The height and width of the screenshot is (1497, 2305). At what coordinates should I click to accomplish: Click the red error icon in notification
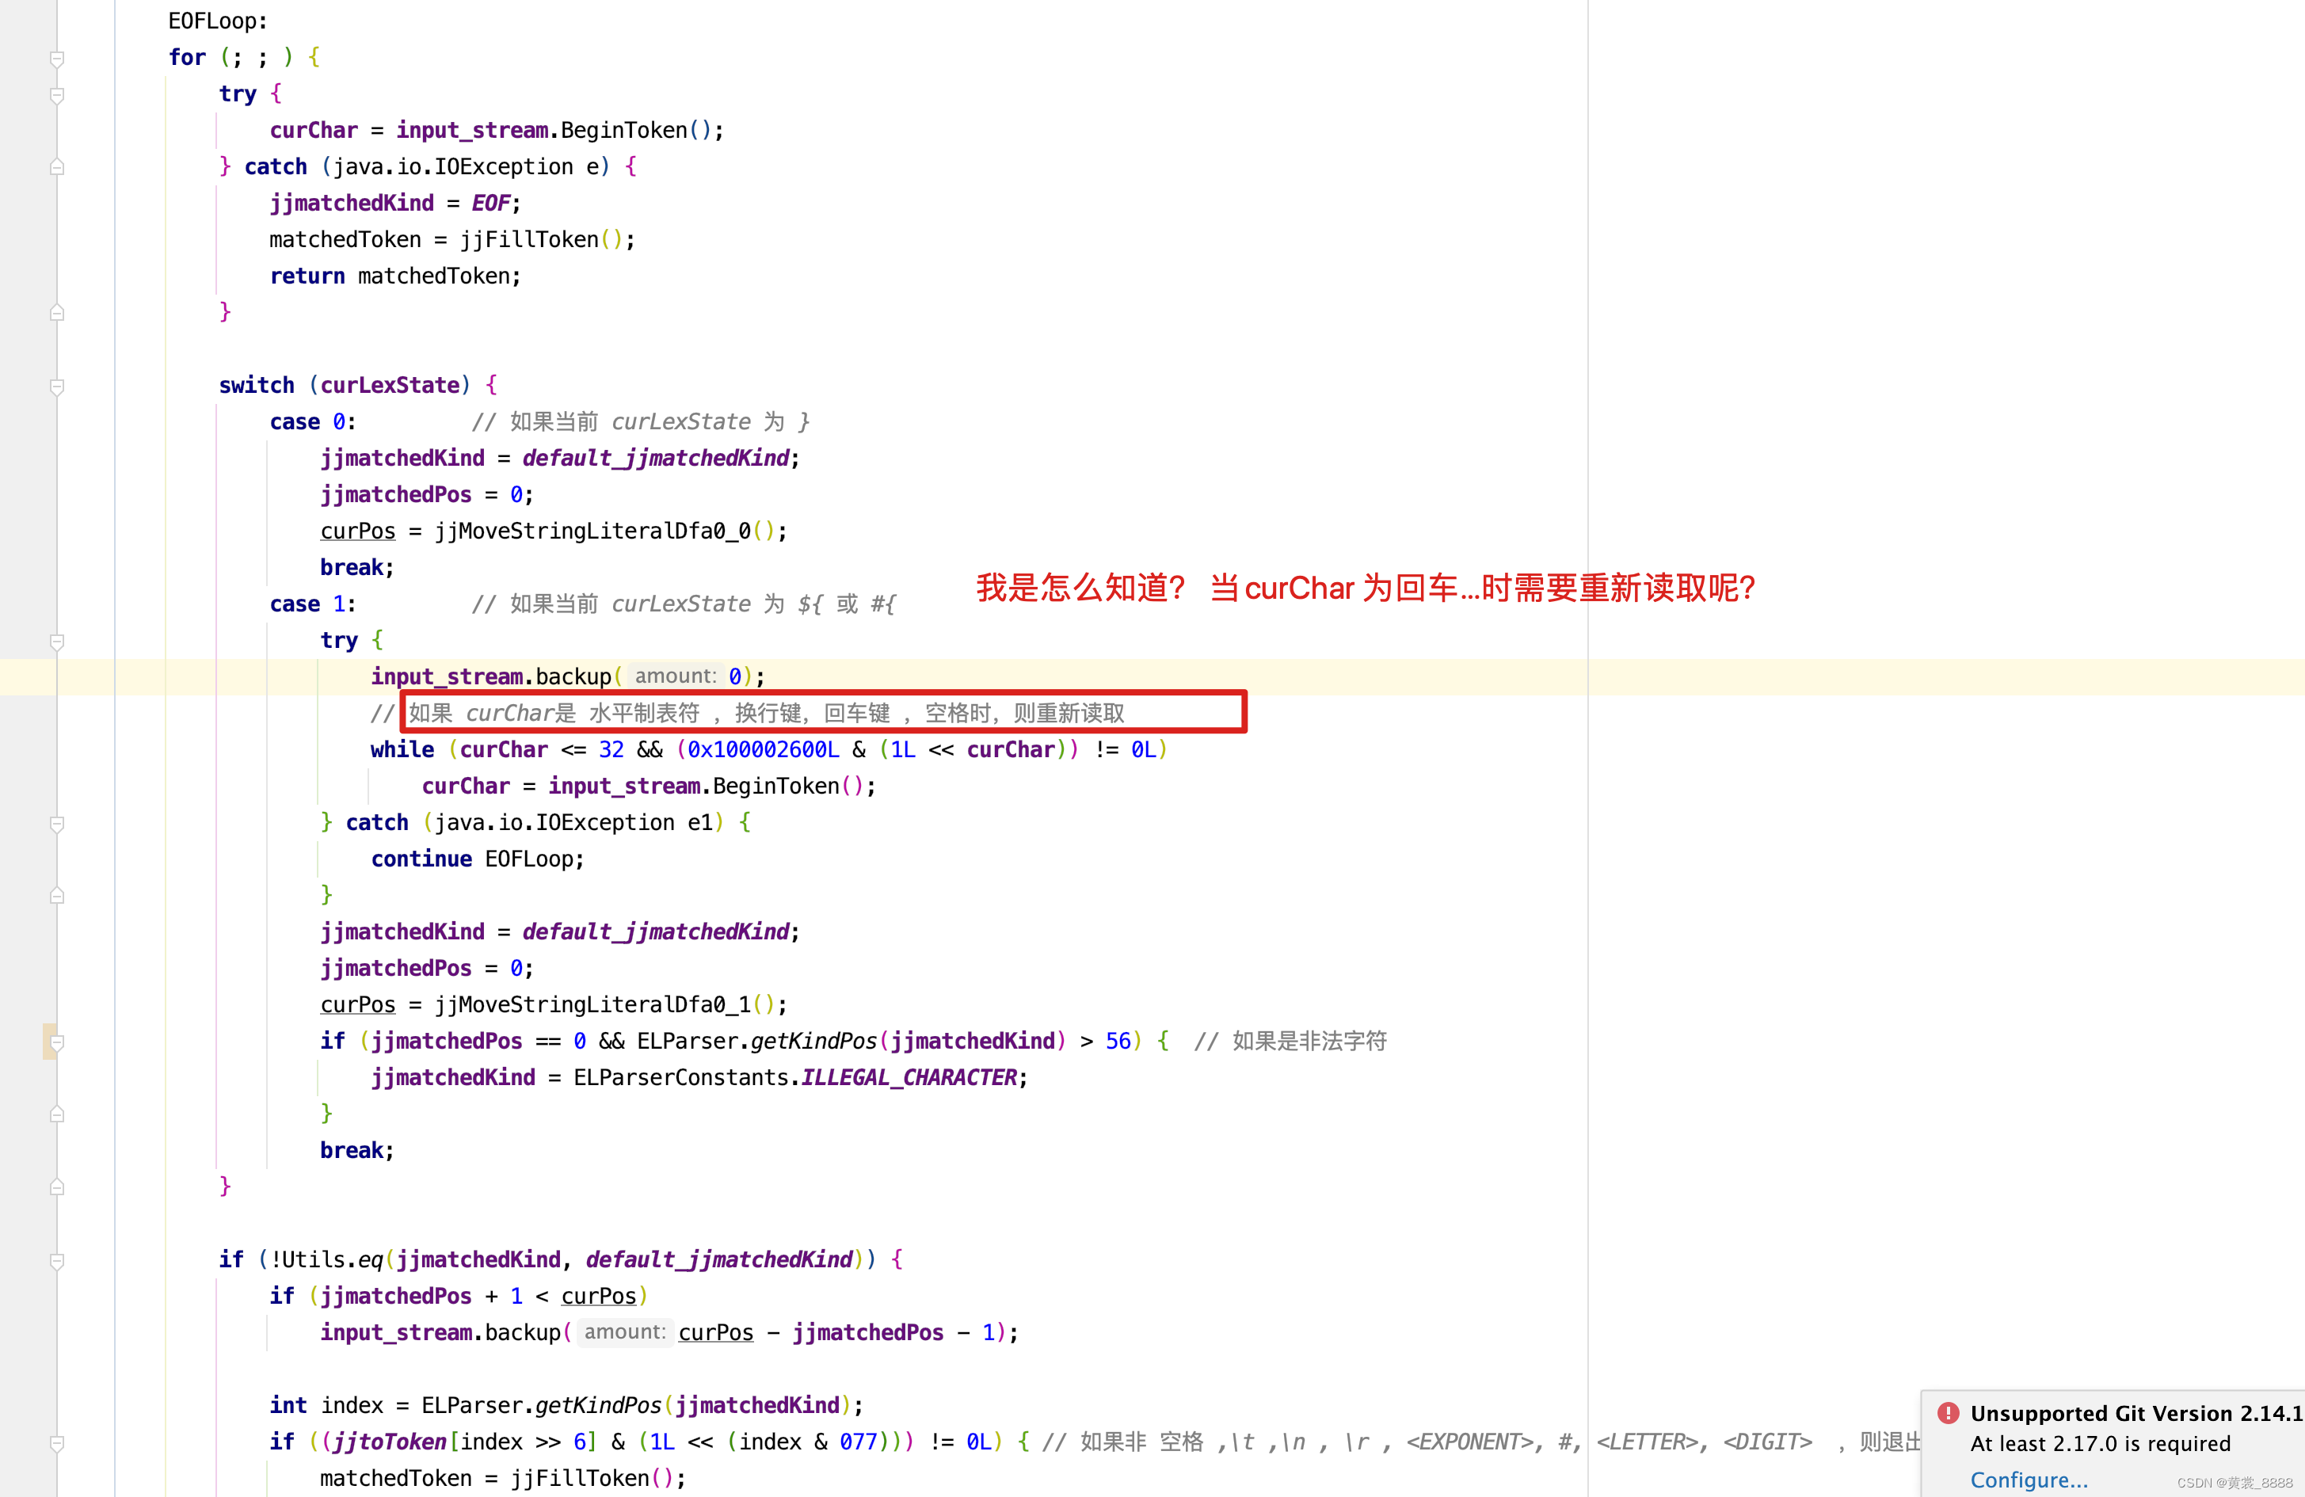coord(1949,1413)
